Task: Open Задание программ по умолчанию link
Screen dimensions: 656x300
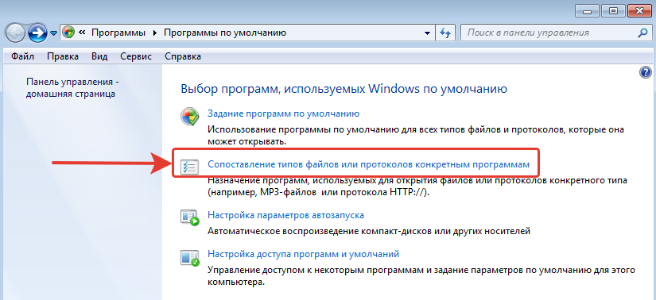Action: pos(284,113)
